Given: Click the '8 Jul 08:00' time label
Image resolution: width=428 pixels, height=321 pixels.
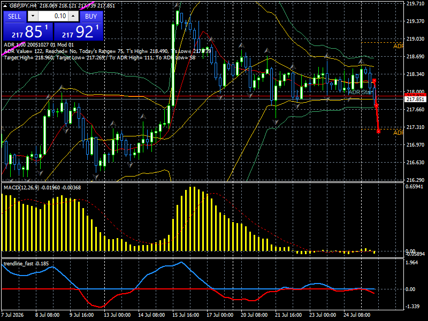Looking at the screenshot, I should tap(48, 315).
